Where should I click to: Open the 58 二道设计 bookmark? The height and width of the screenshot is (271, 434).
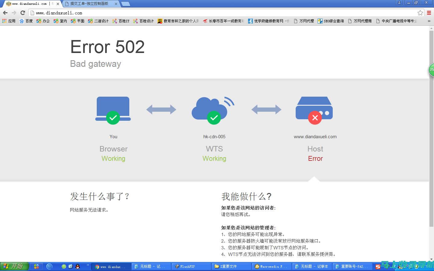[98, 21]
